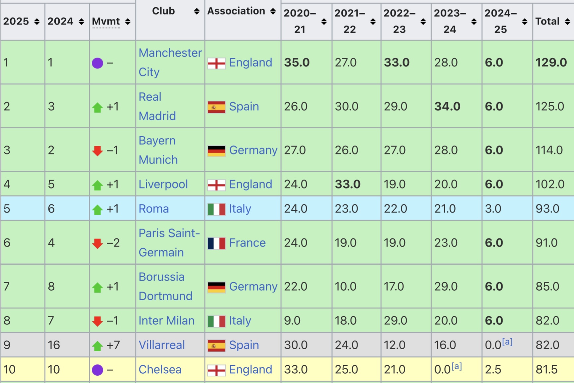Click the France flag icon
This screenshot has height=383, width=574.
point(216,243)
